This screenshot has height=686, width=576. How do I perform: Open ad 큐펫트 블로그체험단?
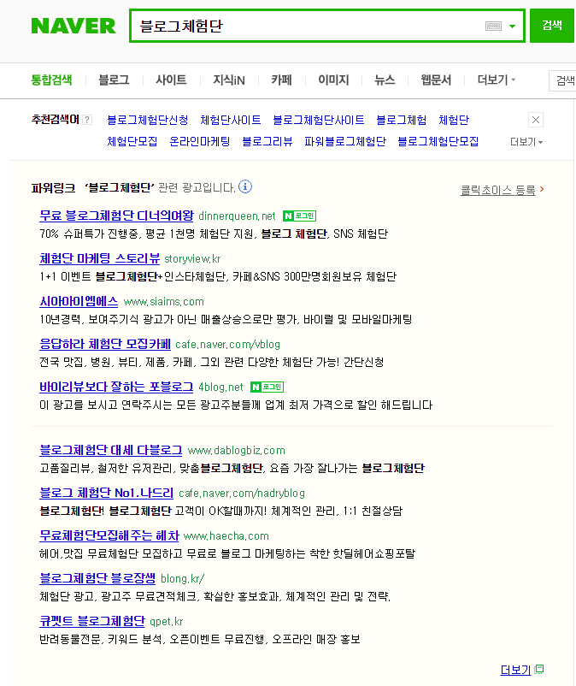(x=91, y=621)
